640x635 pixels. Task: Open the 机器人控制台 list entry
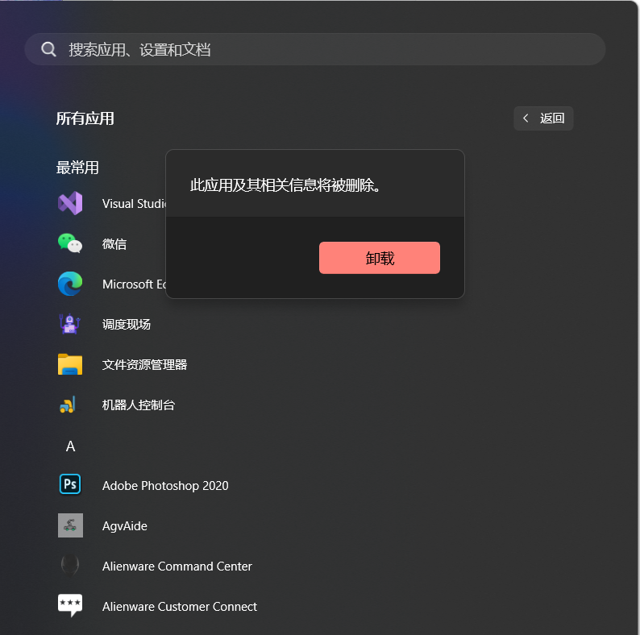[139, 405]
